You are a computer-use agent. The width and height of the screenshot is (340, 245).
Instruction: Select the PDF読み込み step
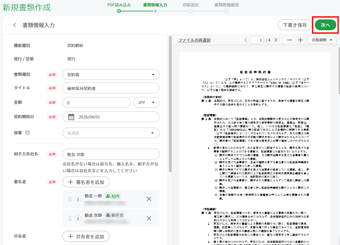(119, 7)
